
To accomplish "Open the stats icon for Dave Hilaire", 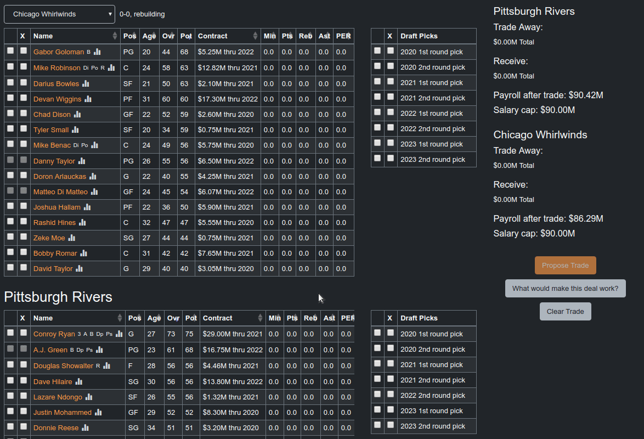I will click(79, 381).
